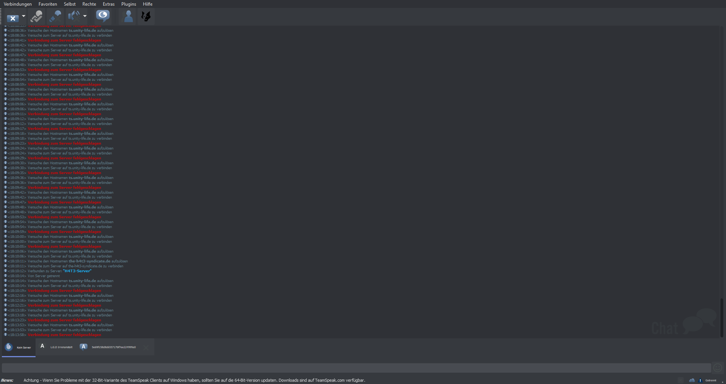The image size is (726, 384).
Task: Switch to the L.G.D Irrenanstalt chat tab
Action: pyautogui.click(x=56, y=347)
